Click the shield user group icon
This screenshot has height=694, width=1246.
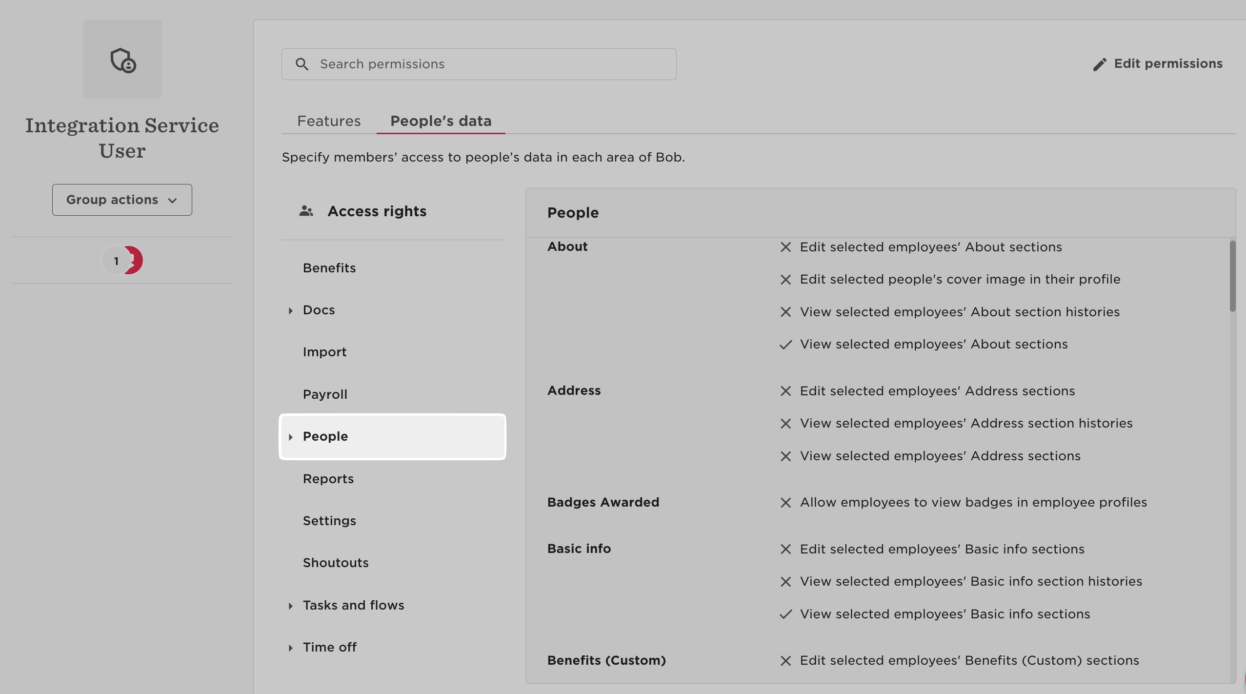122,60
